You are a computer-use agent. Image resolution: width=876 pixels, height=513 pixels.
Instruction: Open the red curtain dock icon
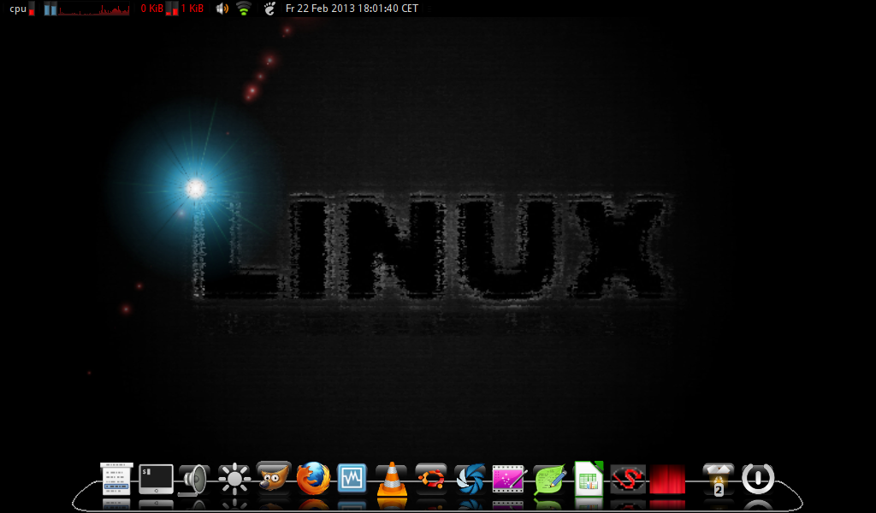pyautogui.click(x=667, y=480)
